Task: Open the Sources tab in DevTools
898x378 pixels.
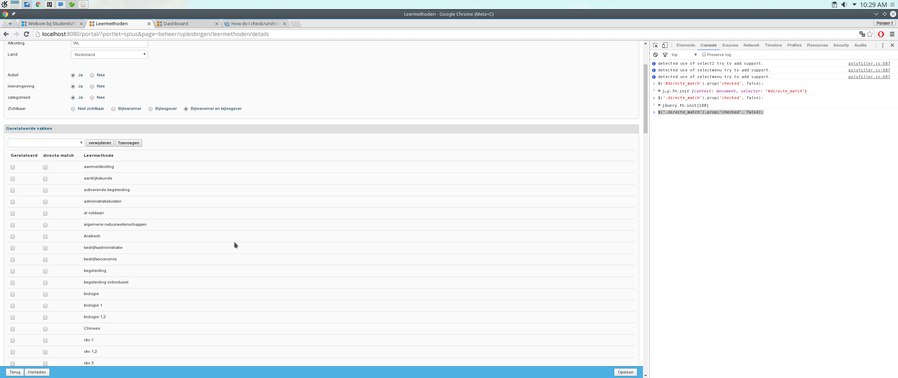Action: click(x=730, y=45)
